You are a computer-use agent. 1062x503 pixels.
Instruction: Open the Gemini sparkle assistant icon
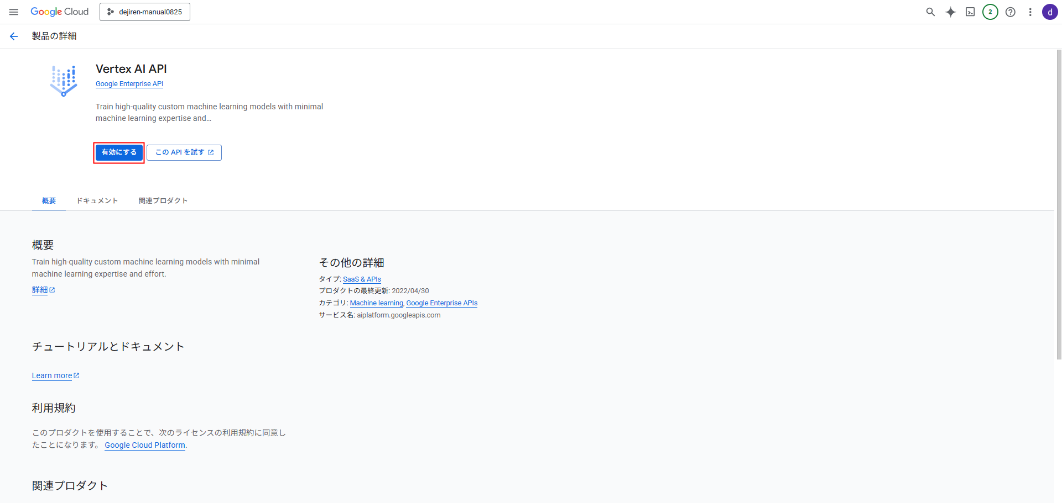tap(950, 12)
